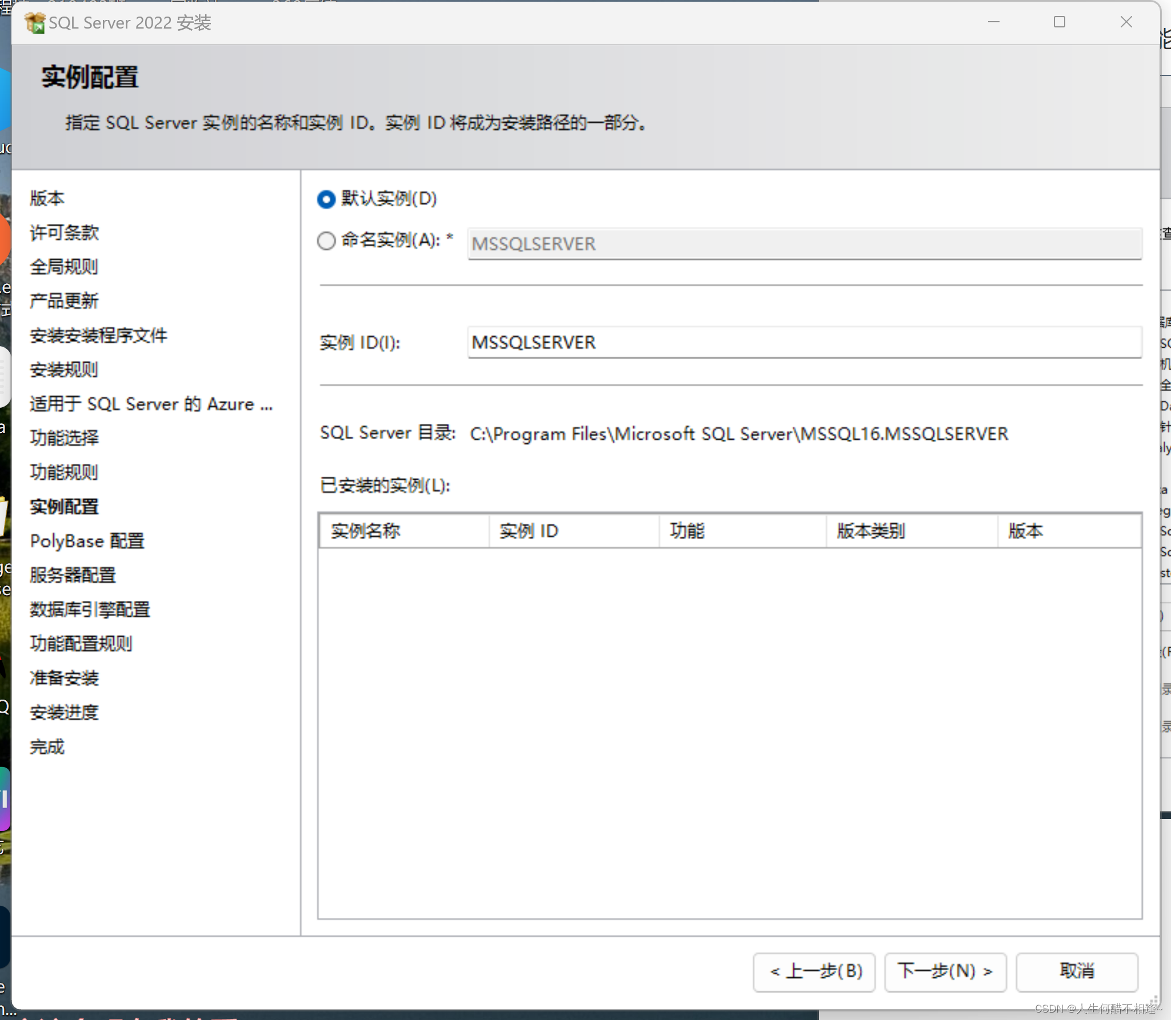
Task: Select 功能规则 step in sidebar
Action: [64, 472]
